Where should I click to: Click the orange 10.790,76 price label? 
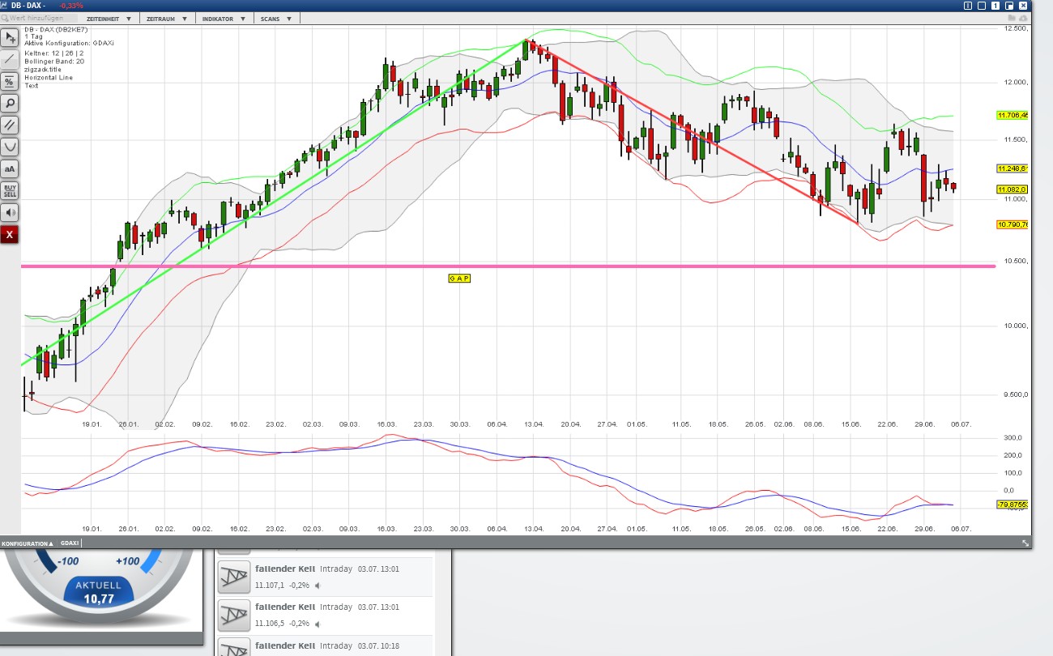click(1013, 224)
